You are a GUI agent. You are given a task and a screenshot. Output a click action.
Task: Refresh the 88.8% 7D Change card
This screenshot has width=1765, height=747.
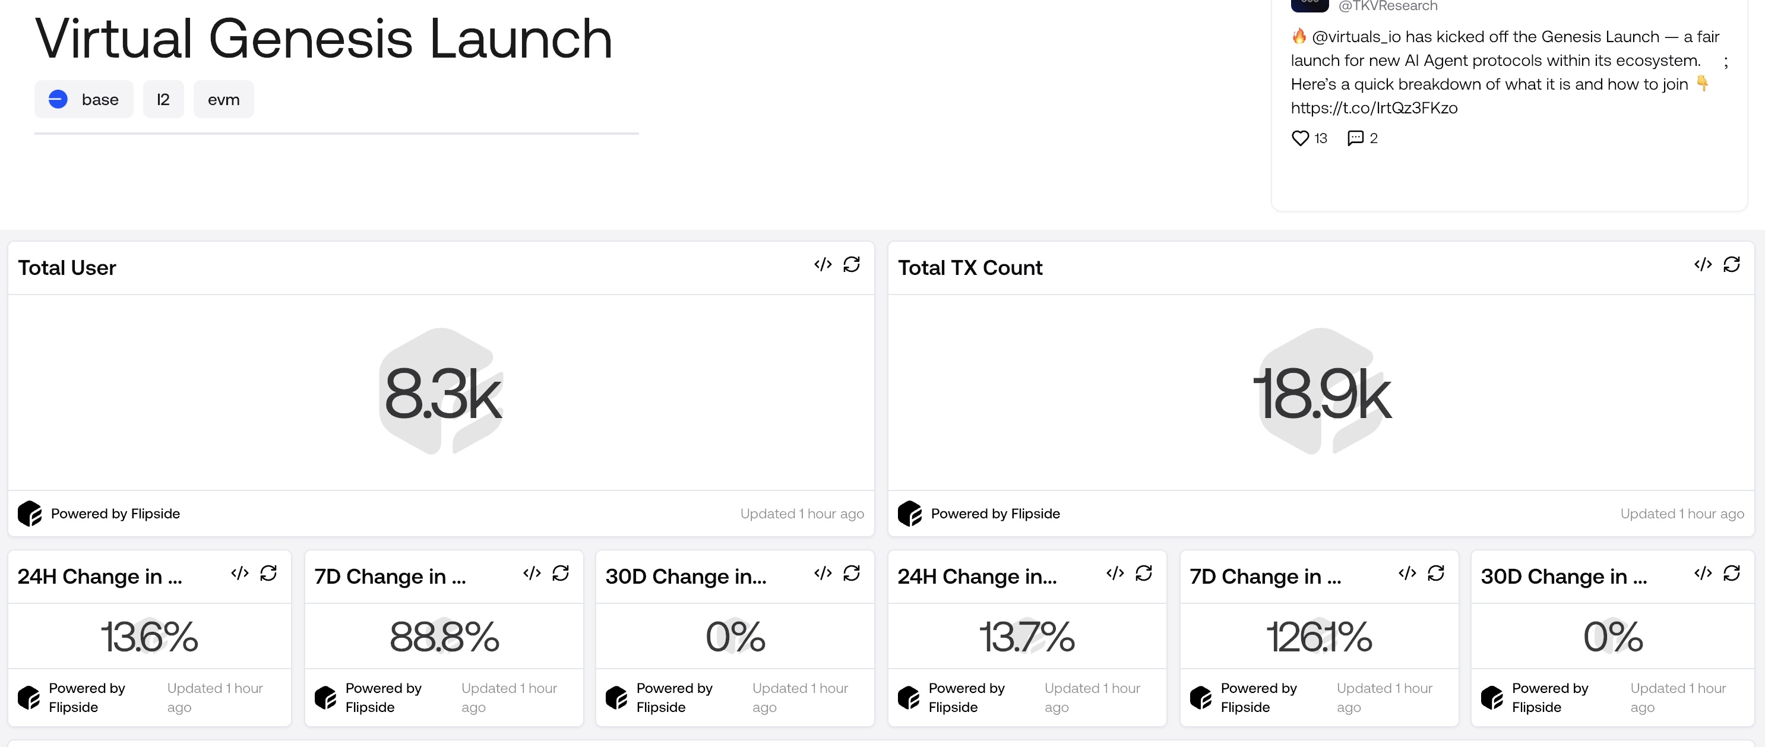pos(561,573)
